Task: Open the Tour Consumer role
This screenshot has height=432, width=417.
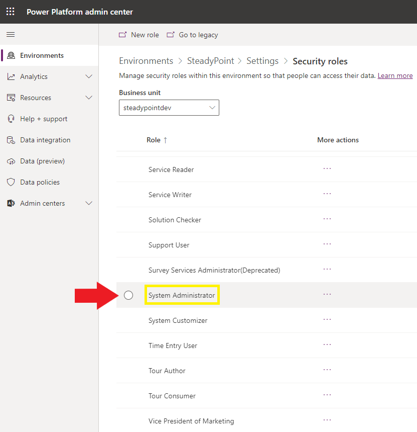Action: coord(172,396)
